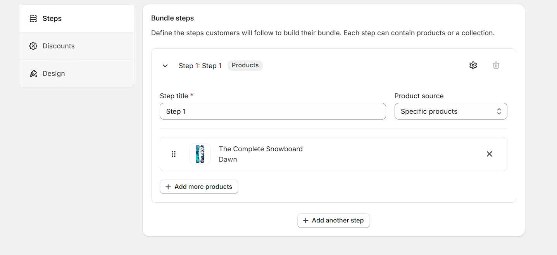Collapse Step 1 with the chevron arrow
Screen dimensions: 557x255
(165, 65)
